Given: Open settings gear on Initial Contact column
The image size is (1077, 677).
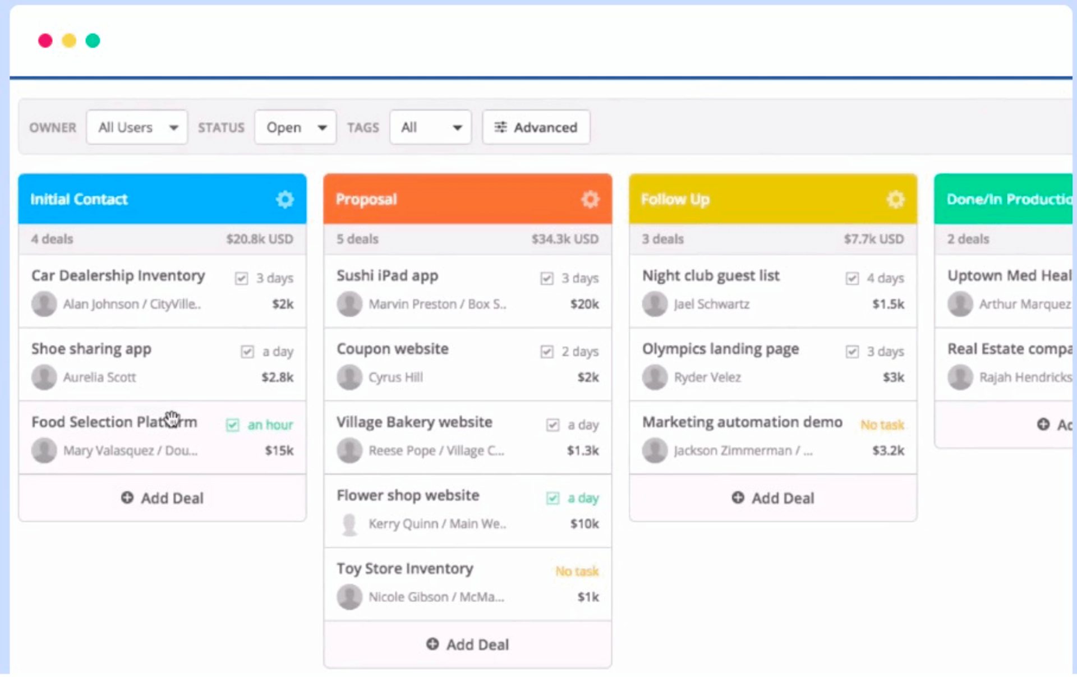Looking at the screenshot, I should pyautogui.click(x=285, y=199).
